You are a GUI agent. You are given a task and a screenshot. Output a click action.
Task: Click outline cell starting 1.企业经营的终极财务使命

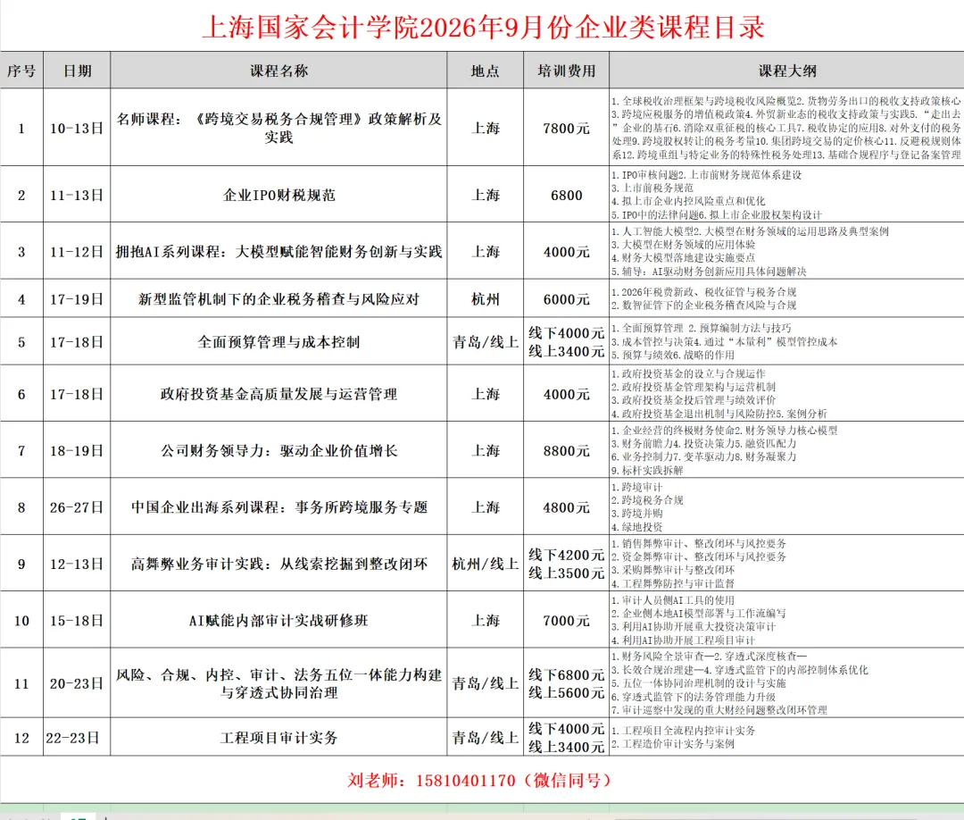(787, 449)
